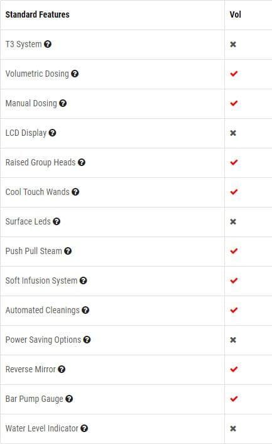The width and height of the screenshot is (272, 444).
Task: Click the help icon next to T3 System
Action: pyautogui.click(x=48, y=44)
